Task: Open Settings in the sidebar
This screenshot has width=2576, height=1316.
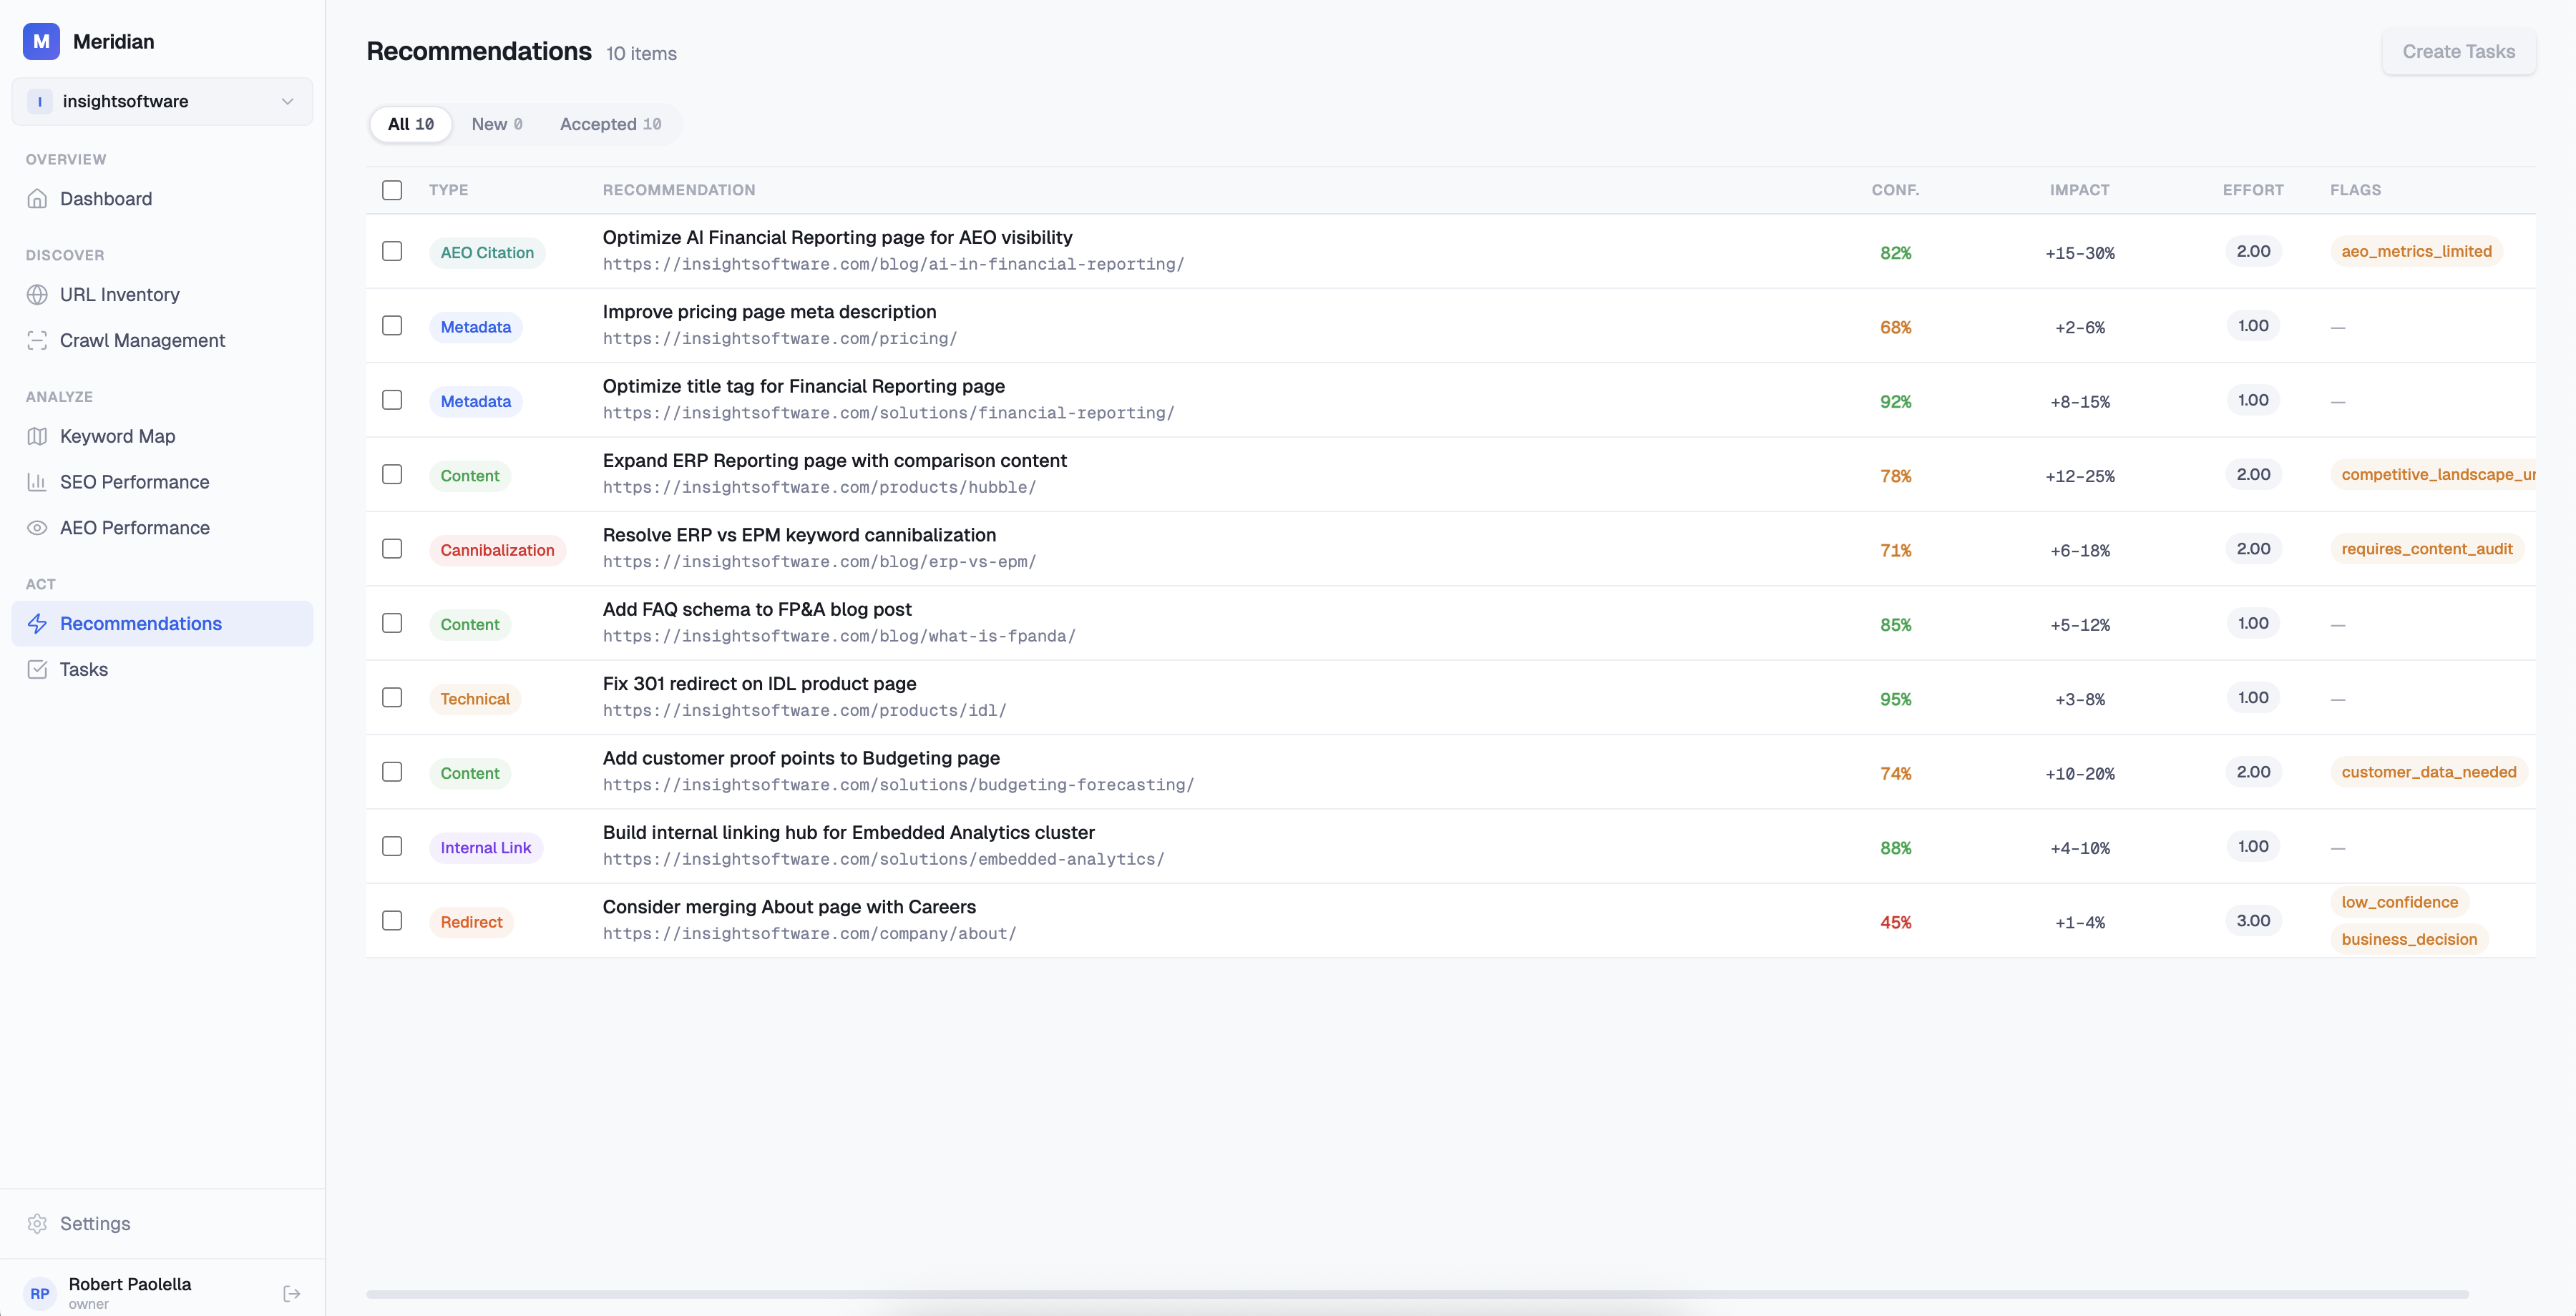Action: (162, 1224)
